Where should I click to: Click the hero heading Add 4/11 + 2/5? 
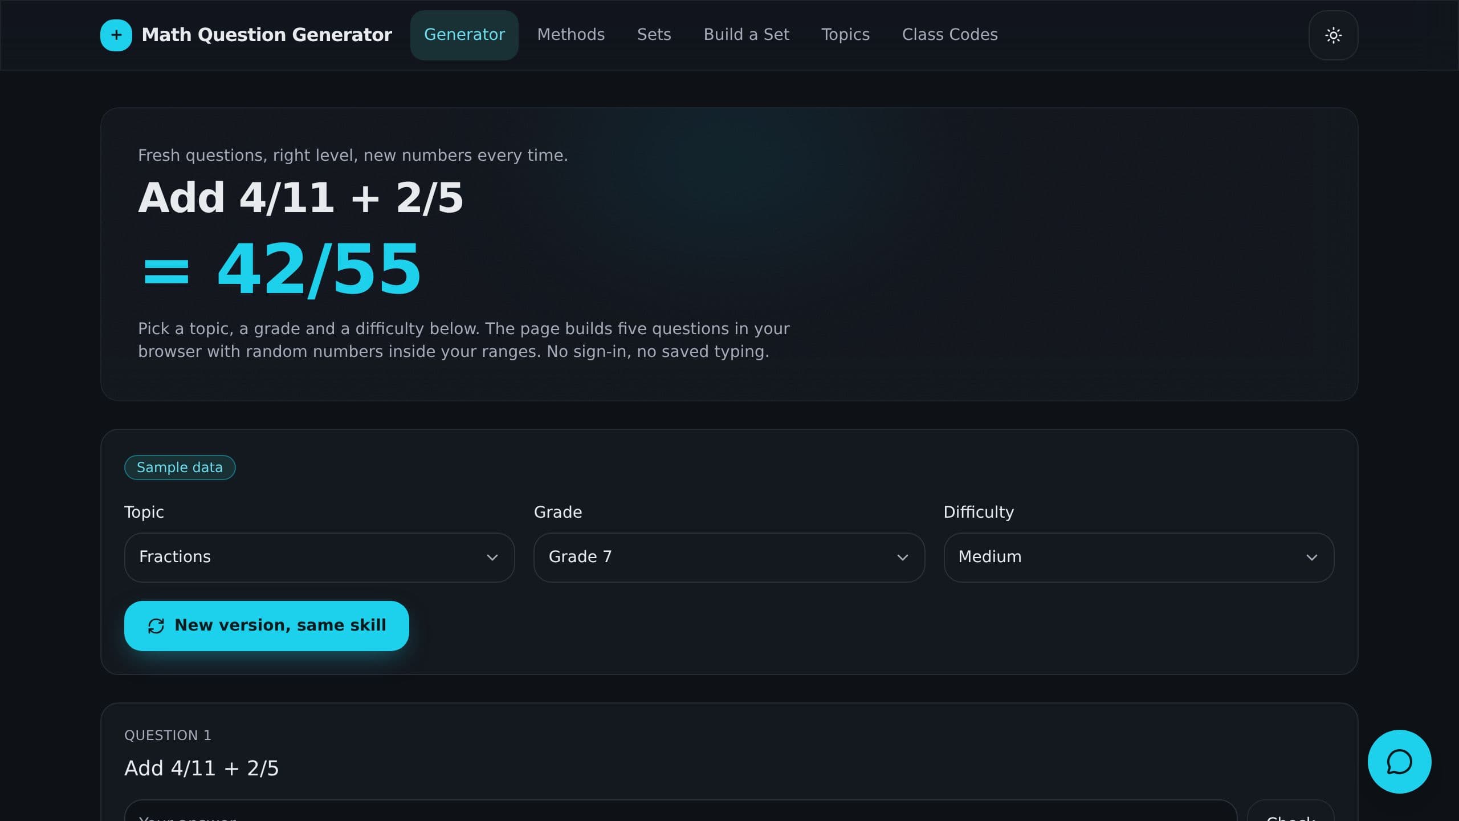(301, 198)
